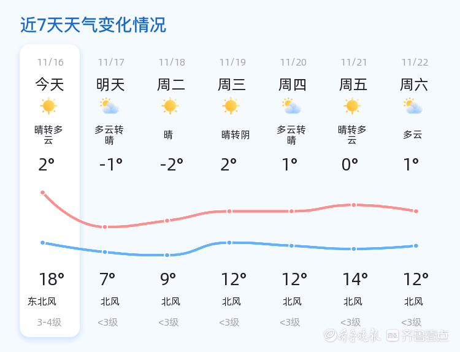Click the 11/19 date label
This screenshot has width=460, height=352.
point(232,62)
